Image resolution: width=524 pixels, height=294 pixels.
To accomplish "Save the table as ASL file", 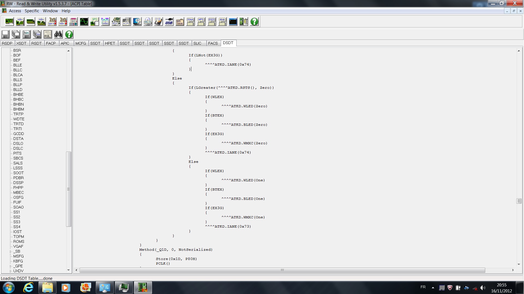I will (47, 34).
